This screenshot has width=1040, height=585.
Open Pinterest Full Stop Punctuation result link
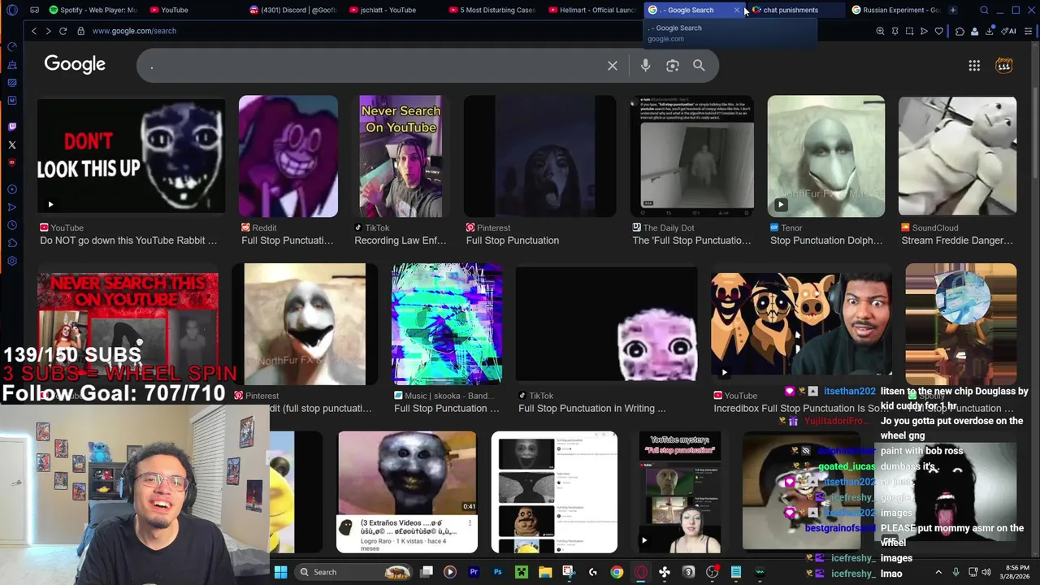512,240
